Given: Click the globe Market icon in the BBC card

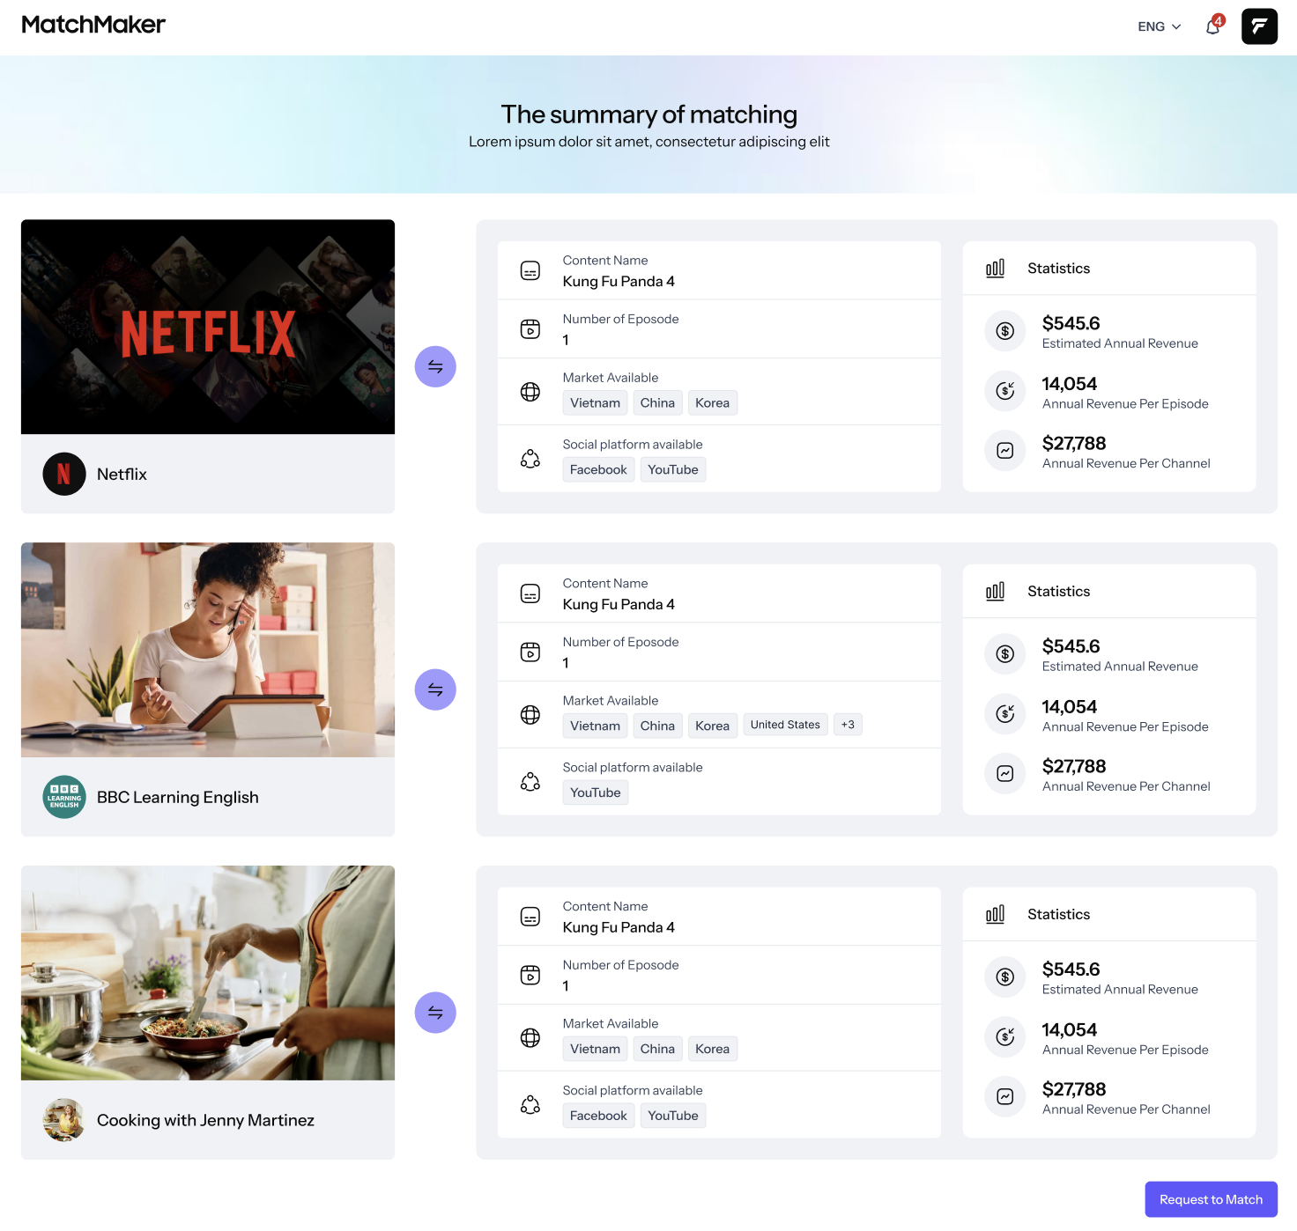Looking at the screenshot, I should pyautogui.click(x=530, y=715).
